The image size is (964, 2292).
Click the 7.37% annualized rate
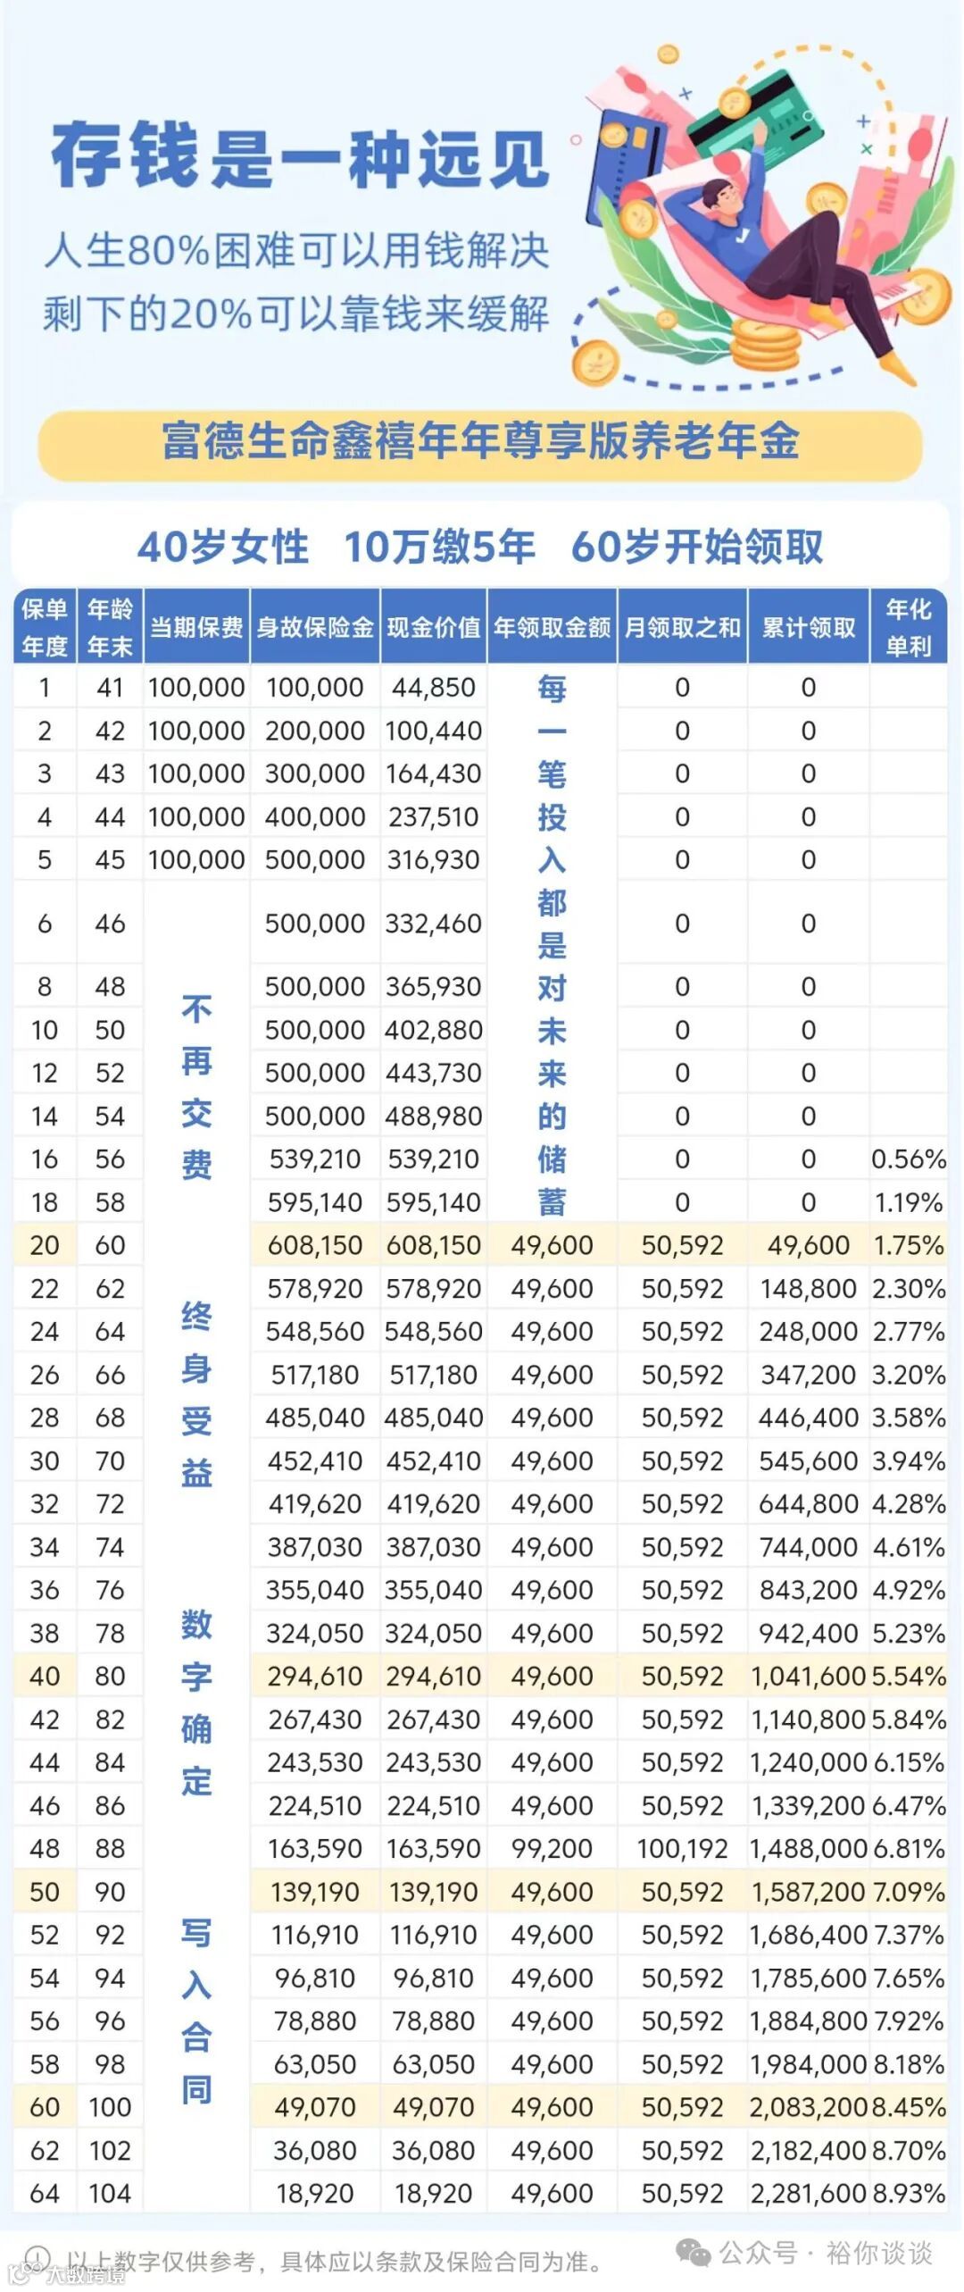(x=909, y=1935)
